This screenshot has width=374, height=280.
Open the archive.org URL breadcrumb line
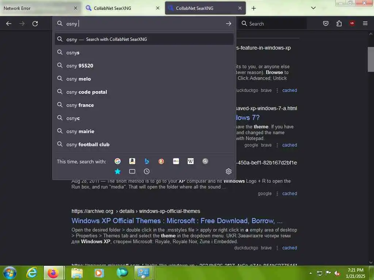[x=136, y=211]
